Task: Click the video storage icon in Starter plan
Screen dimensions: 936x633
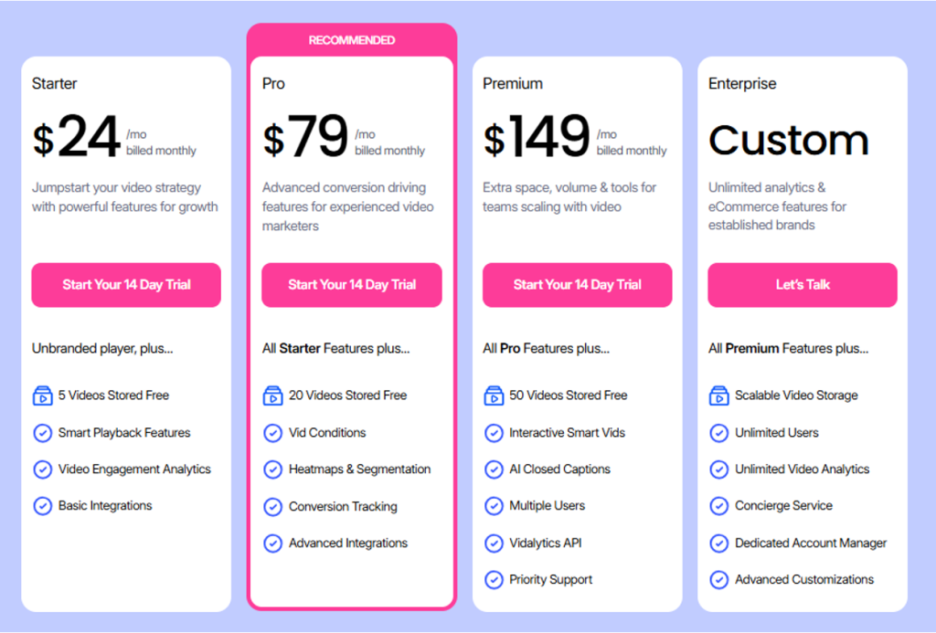Action: 42,396
